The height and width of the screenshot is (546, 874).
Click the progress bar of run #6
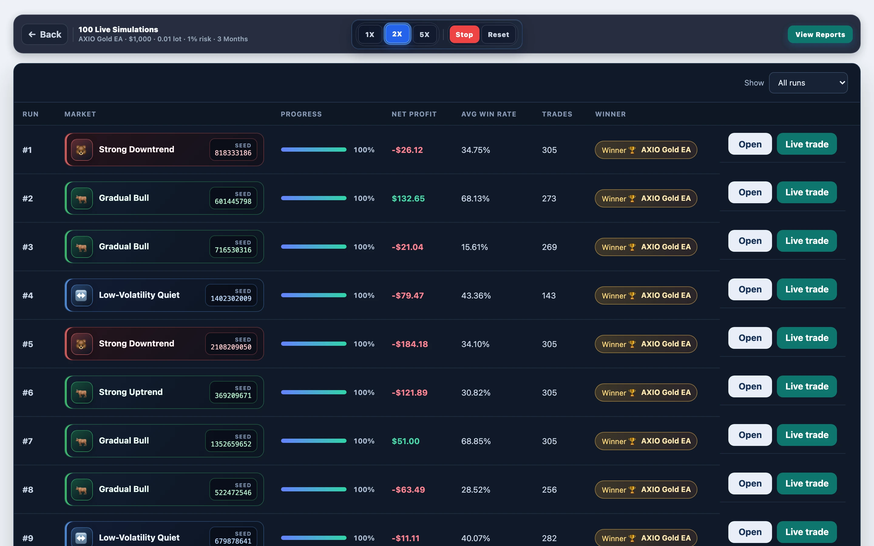coord(313,392)
